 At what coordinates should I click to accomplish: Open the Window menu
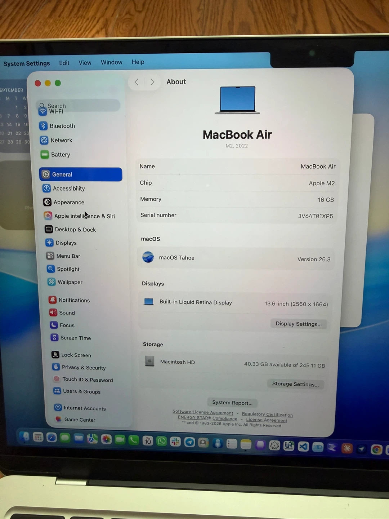[x=112, y=62]
